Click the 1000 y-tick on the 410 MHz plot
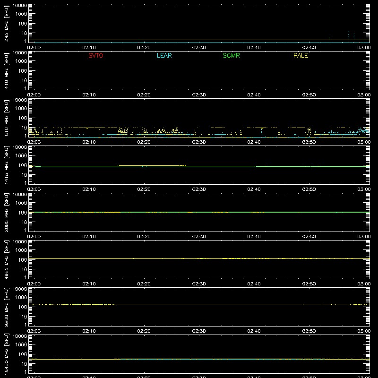This screenshot has height=378, width=378. (x=21, y=61)
